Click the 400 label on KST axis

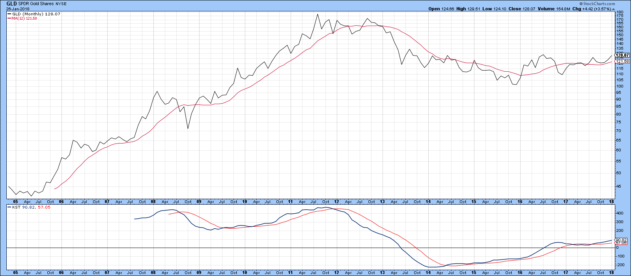pos(619,213)
